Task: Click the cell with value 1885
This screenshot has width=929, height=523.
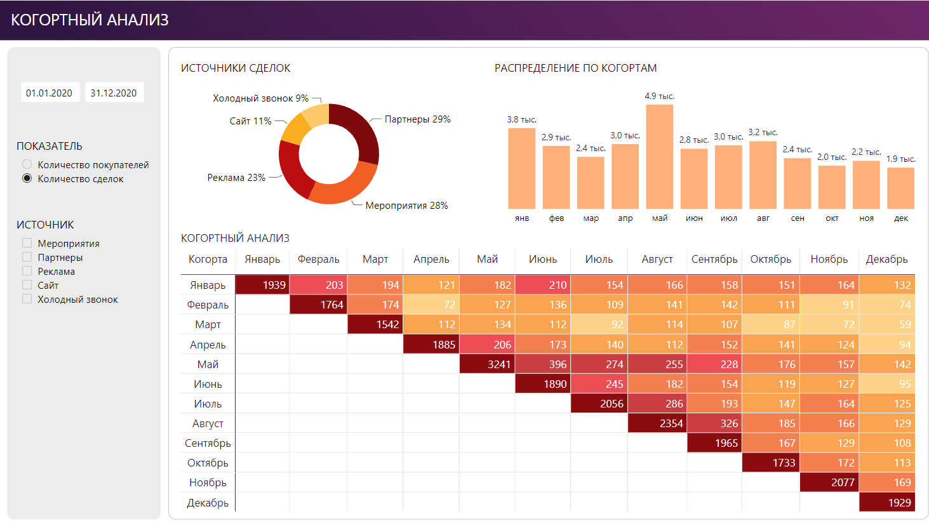Action: coord(431,345)
